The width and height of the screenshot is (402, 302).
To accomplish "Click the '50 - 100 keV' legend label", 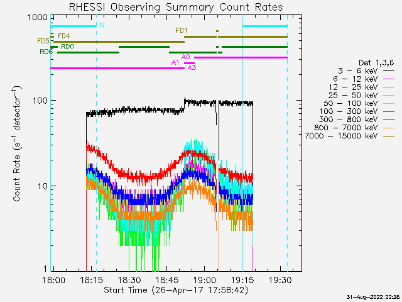I will pos(350,103).
